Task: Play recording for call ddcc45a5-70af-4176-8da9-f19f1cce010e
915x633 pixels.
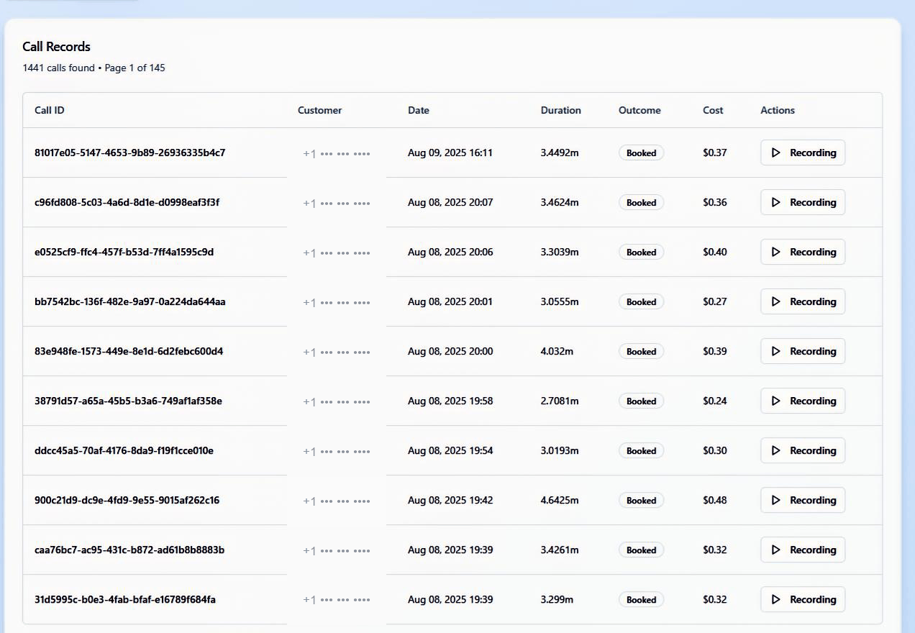Action: [802, 450]
